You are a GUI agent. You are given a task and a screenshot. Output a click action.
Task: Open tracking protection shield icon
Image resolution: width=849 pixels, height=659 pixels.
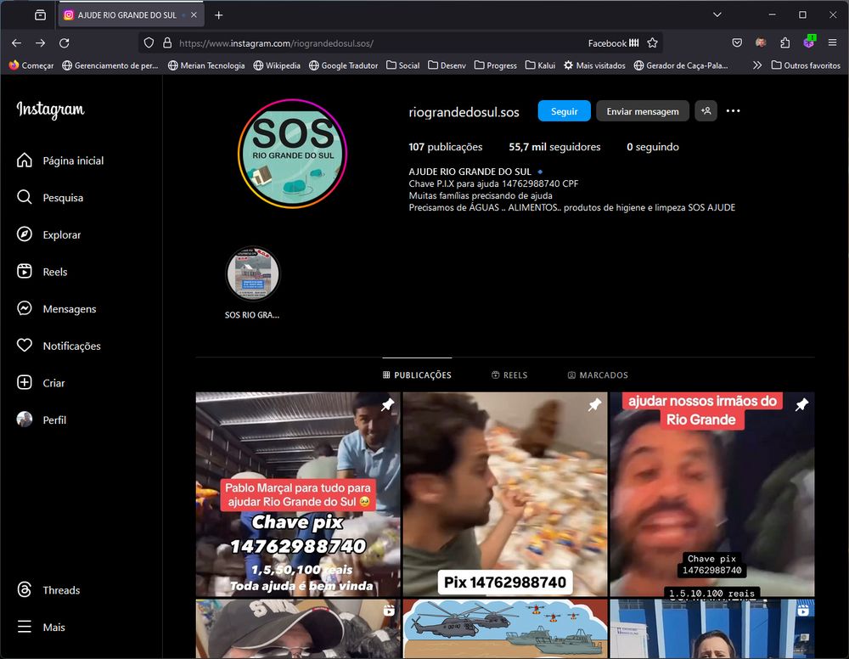click(x=149, y=42)
